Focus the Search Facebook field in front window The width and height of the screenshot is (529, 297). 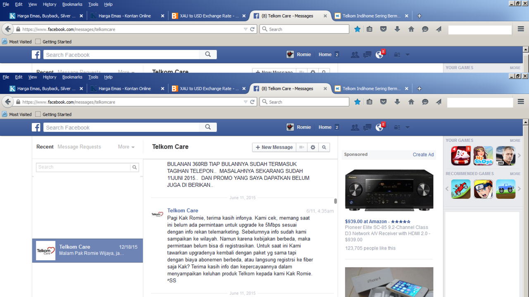(122, 127)
